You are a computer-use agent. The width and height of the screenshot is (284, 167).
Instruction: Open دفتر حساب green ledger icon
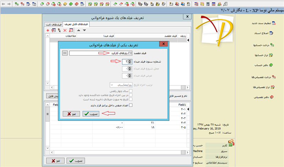pos(272,65)
